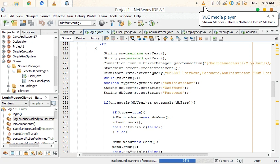The height and width of the screenshot is (164, 280).
Task: Select initComponents() in Navigator
Action: (24, 124)
